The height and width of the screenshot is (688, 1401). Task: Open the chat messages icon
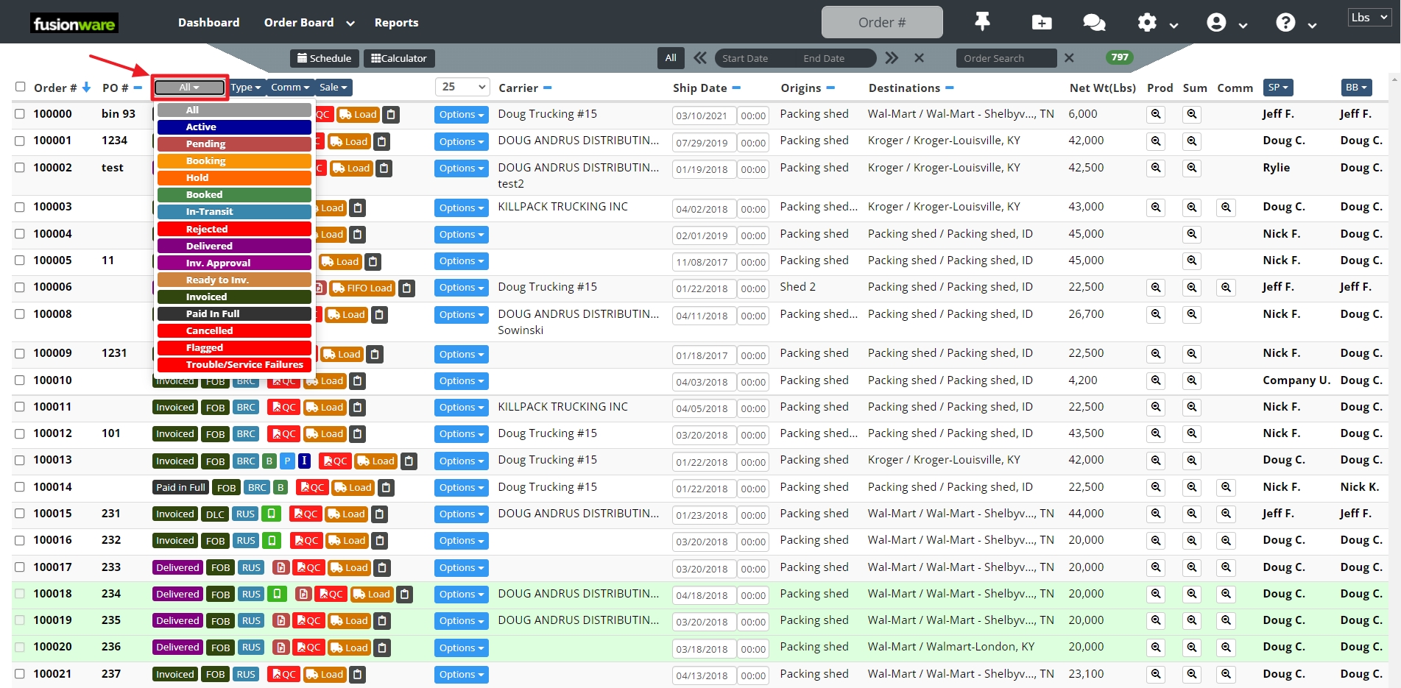tap(1093, 22)
